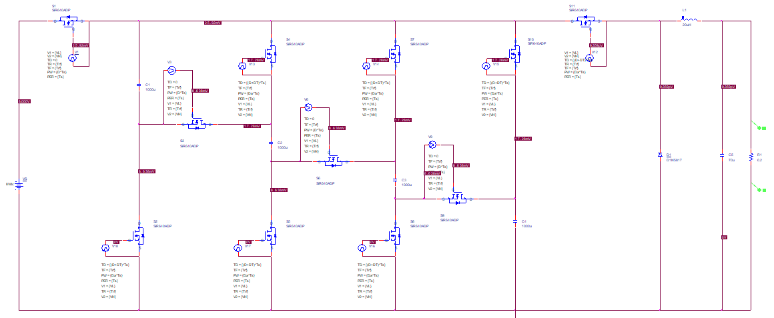Click the 20uH value under L1
Screen dimensions: 774x318
pyautogui.click(x=686, y=25)
